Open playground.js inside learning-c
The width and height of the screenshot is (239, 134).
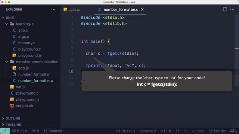[x=30, y=55]
